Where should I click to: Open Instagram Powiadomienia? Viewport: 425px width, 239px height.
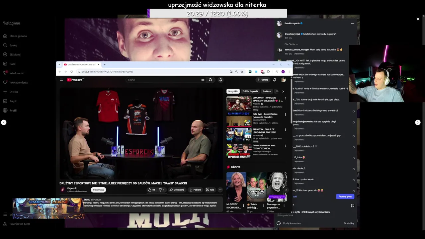[x=15, y=82]
